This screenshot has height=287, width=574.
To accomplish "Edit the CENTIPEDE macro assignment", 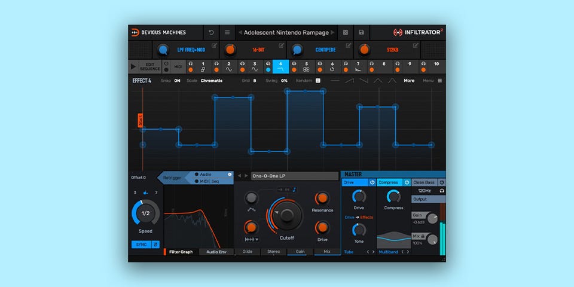I will [349, 45].
